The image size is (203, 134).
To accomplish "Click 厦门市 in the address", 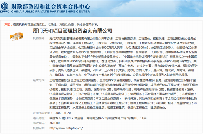I will coord(66,118).
